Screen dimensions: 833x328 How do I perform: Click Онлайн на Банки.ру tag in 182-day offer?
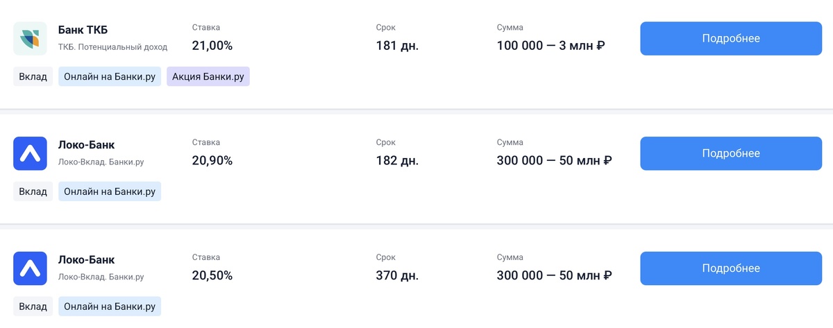pyautogui.click(x=110, y=191)
